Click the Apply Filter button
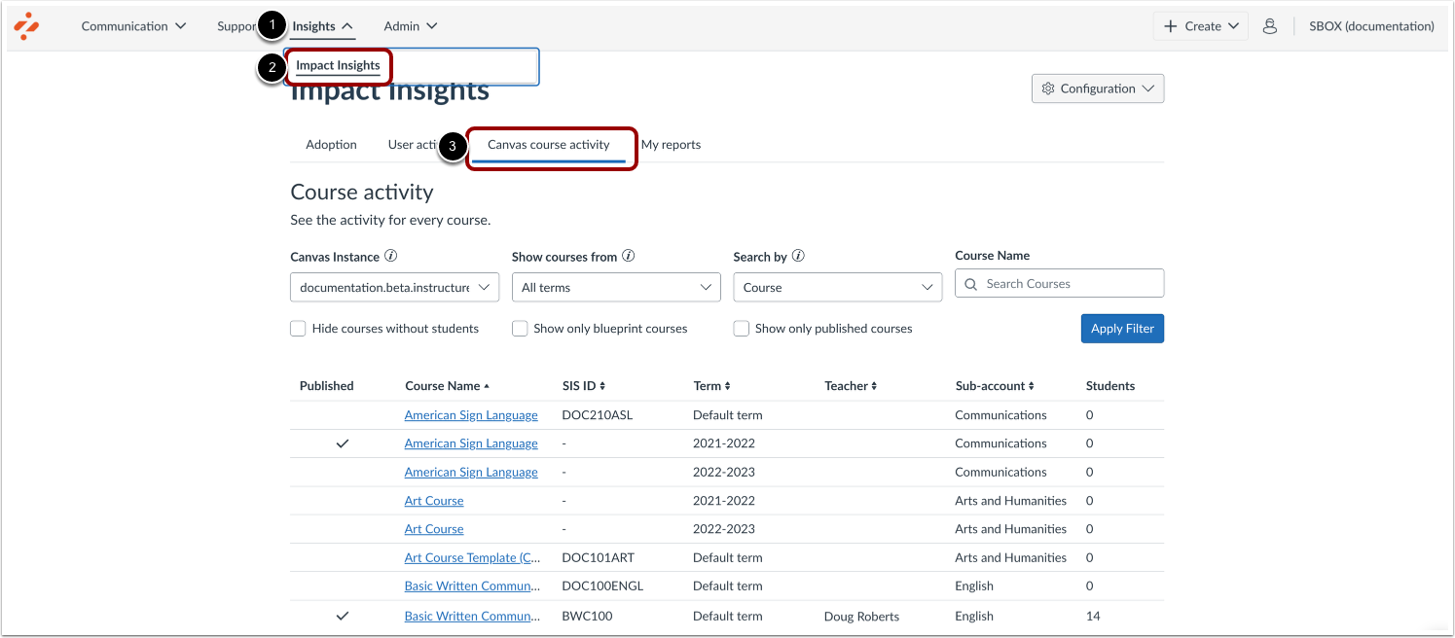 pyautogui.click(x=1122, y=329)
